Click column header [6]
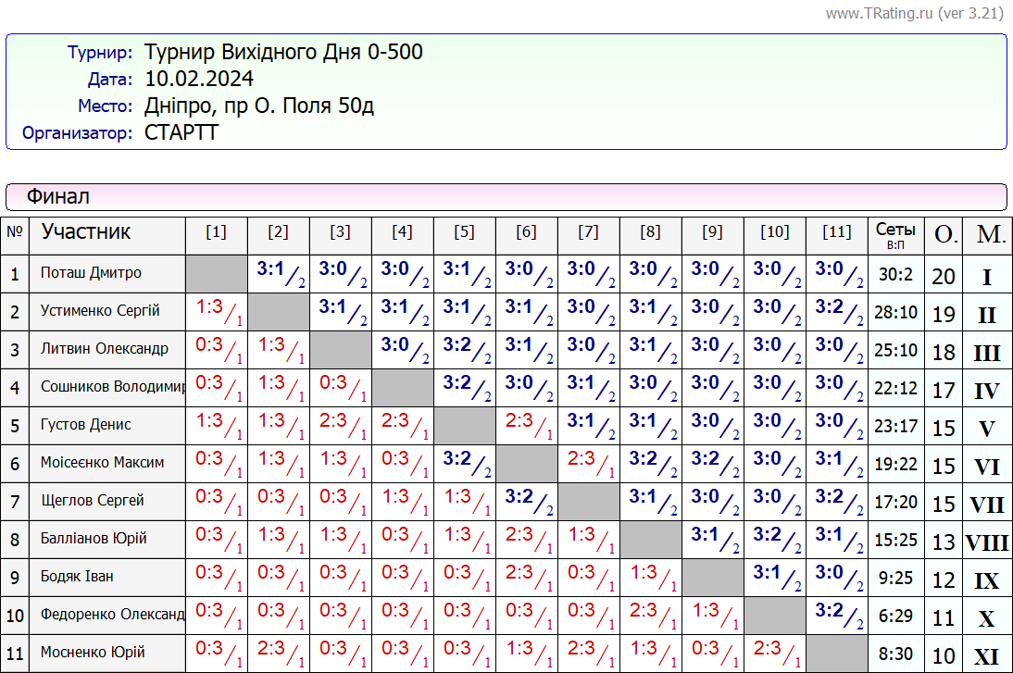This screenshot has height=673, width=1013. (x=526, y=232)
